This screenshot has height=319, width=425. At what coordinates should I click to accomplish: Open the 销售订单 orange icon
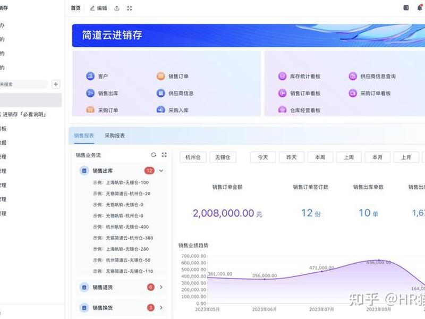click(161, 76)
